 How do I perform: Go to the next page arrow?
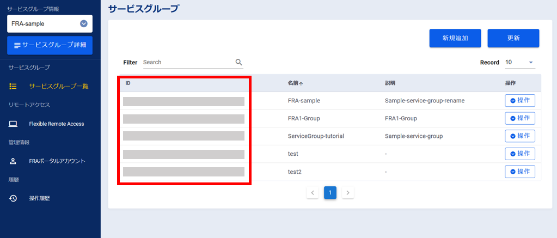pos(348,192)
